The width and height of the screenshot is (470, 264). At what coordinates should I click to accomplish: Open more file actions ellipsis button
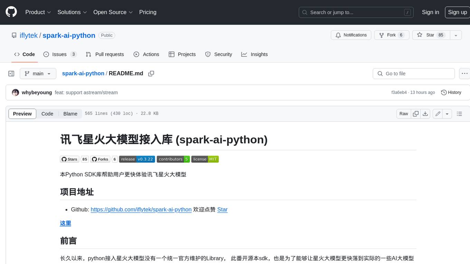(x=465, y=74)
